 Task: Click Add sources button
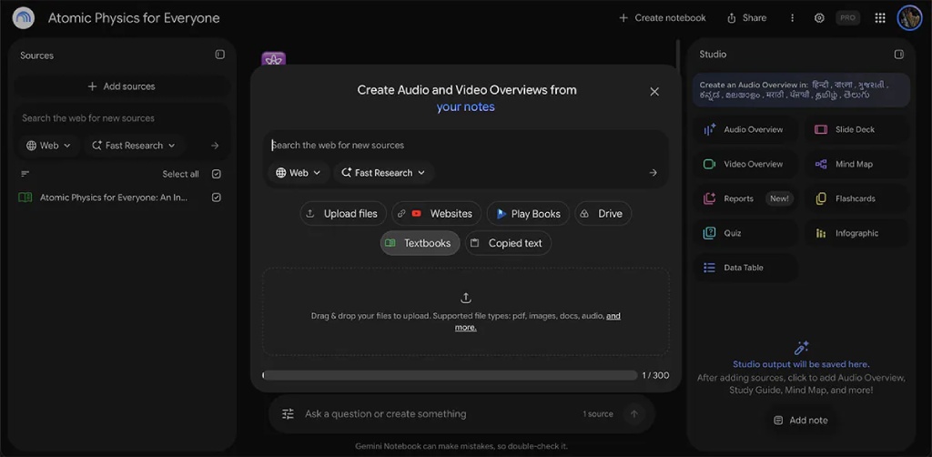click(x=122, y=86)
